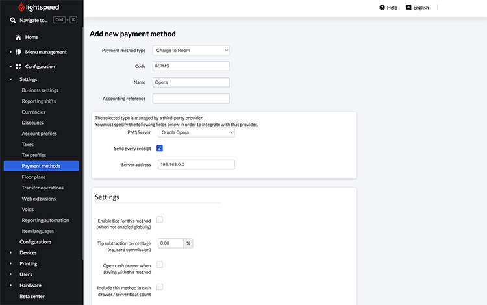Click the English language icon

coord(408,8)
